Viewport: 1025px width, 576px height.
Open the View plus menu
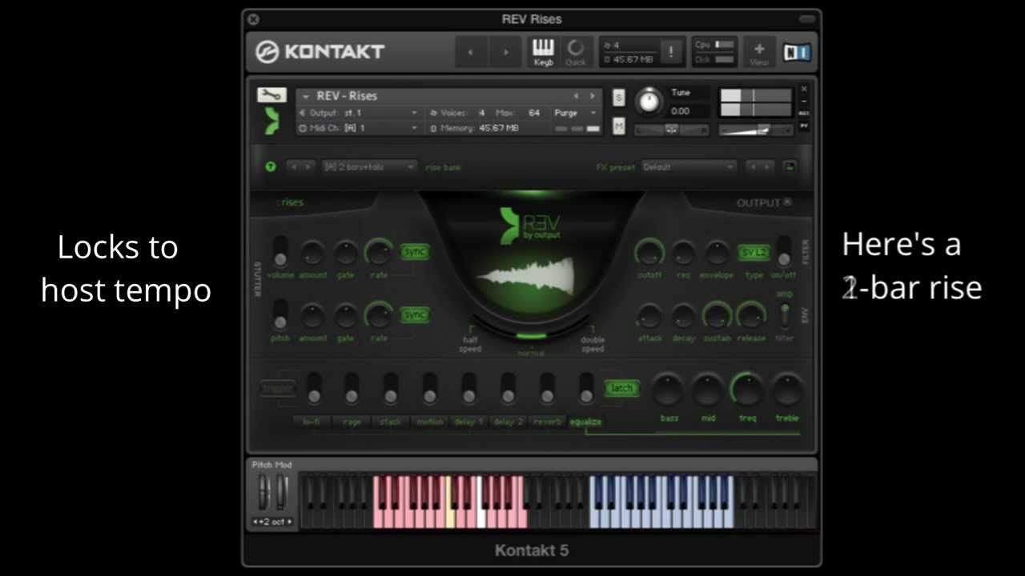coord(758,52)
